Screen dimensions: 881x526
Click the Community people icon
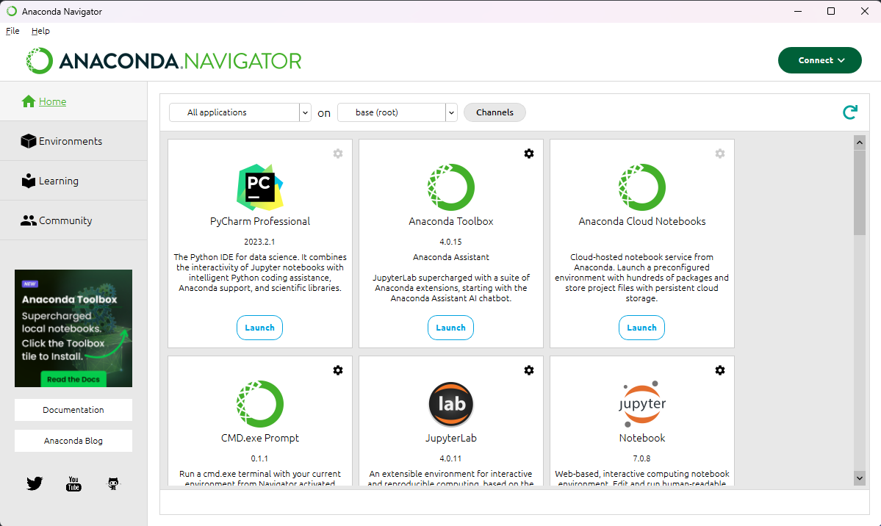coord(28,221)
